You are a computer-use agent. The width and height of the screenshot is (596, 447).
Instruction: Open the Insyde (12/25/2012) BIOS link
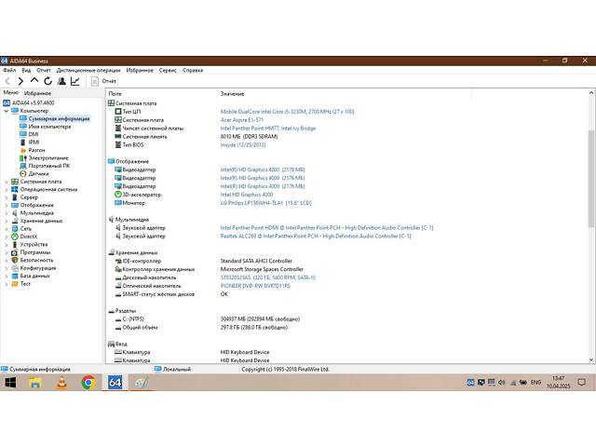pos(243,145)
